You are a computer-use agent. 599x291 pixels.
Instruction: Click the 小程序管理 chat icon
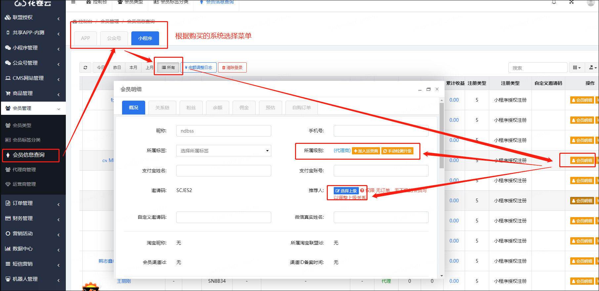tap(8, 48)
